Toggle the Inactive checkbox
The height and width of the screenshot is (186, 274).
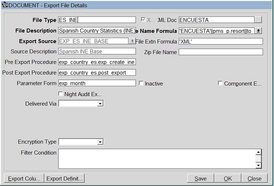pos(141,83)
